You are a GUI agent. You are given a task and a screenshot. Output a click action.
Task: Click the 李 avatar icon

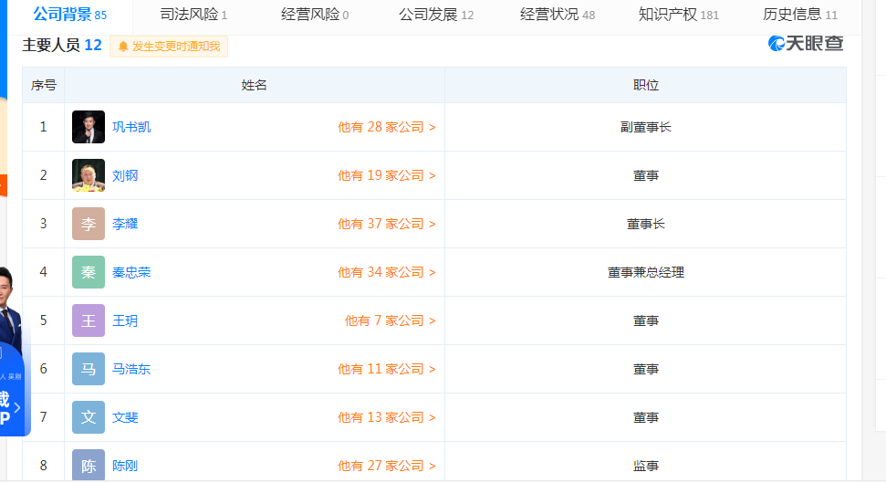coord(89,224)
